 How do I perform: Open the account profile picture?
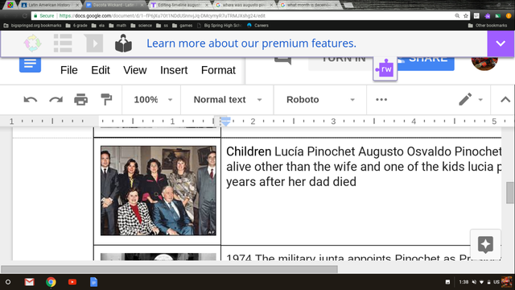tap(484, 64)
